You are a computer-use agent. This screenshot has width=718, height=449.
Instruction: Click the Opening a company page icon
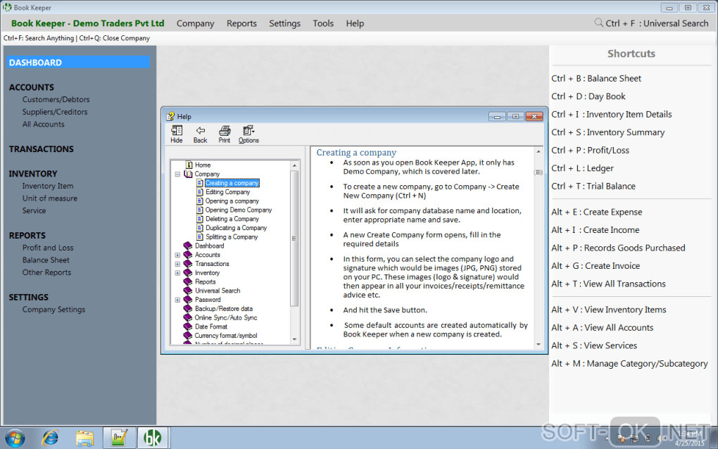pos(200,201)
